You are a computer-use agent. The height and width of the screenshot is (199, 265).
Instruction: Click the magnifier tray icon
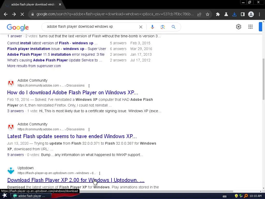coord(246,196)
